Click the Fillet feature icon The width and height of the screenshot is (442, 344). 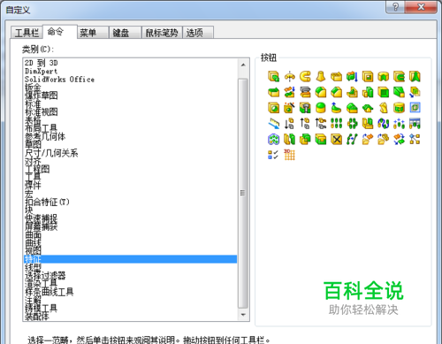(321, 92)
